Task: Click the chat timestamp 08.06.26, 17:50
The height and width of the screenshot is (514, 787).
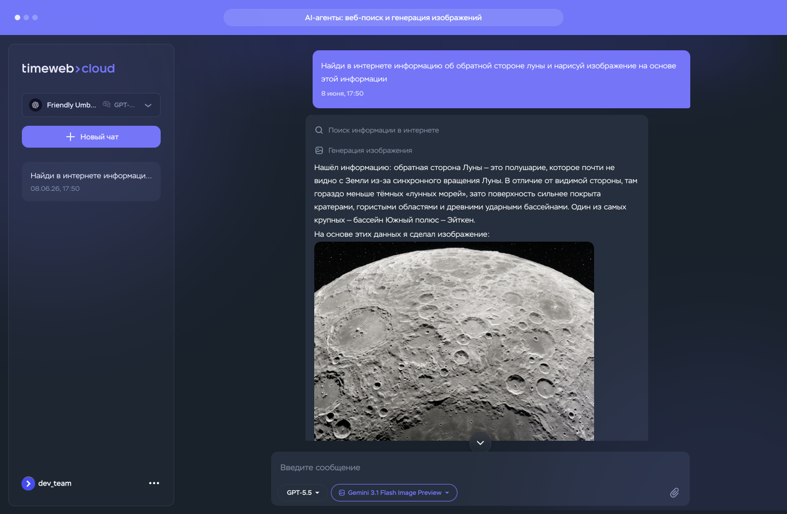Action: (55, 189)
